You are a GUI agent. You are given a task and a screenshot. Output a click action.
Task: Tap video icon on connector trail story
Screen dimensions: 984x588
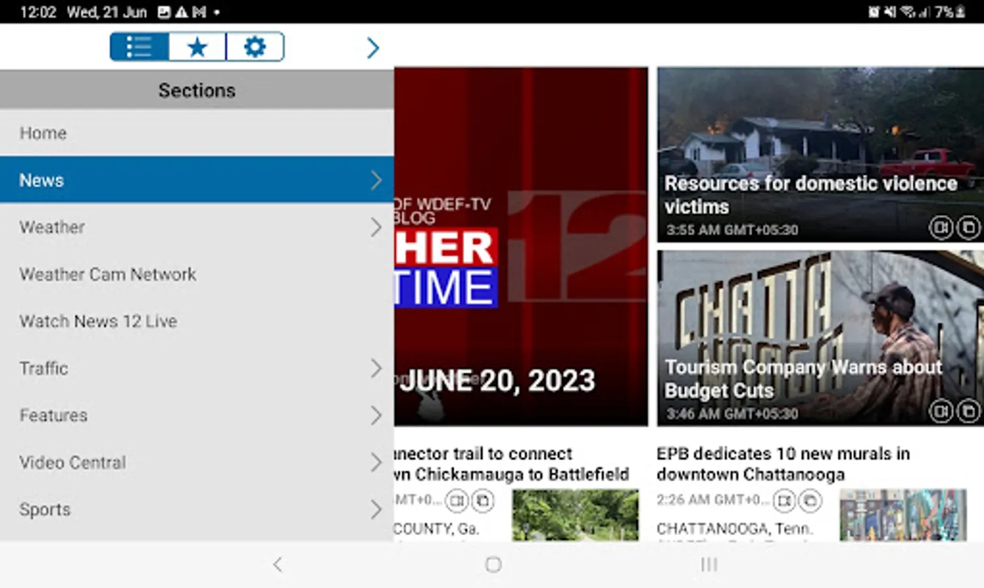(457, 501)
